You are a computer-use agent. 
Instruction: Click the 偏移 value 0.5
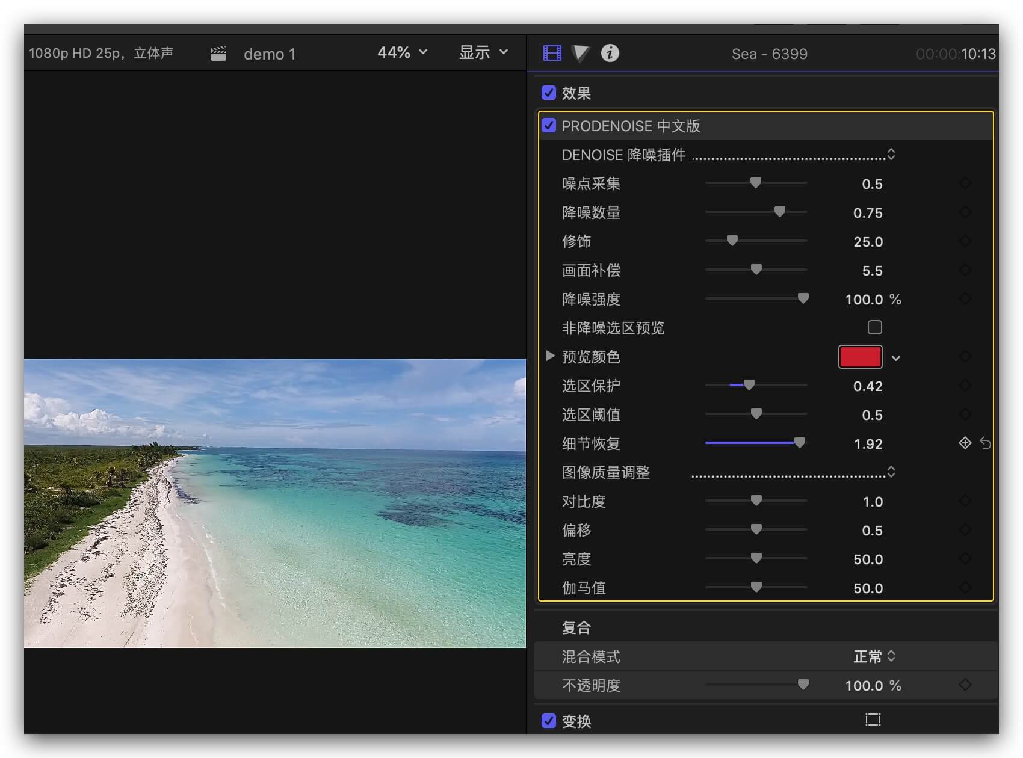pos(872,531)
